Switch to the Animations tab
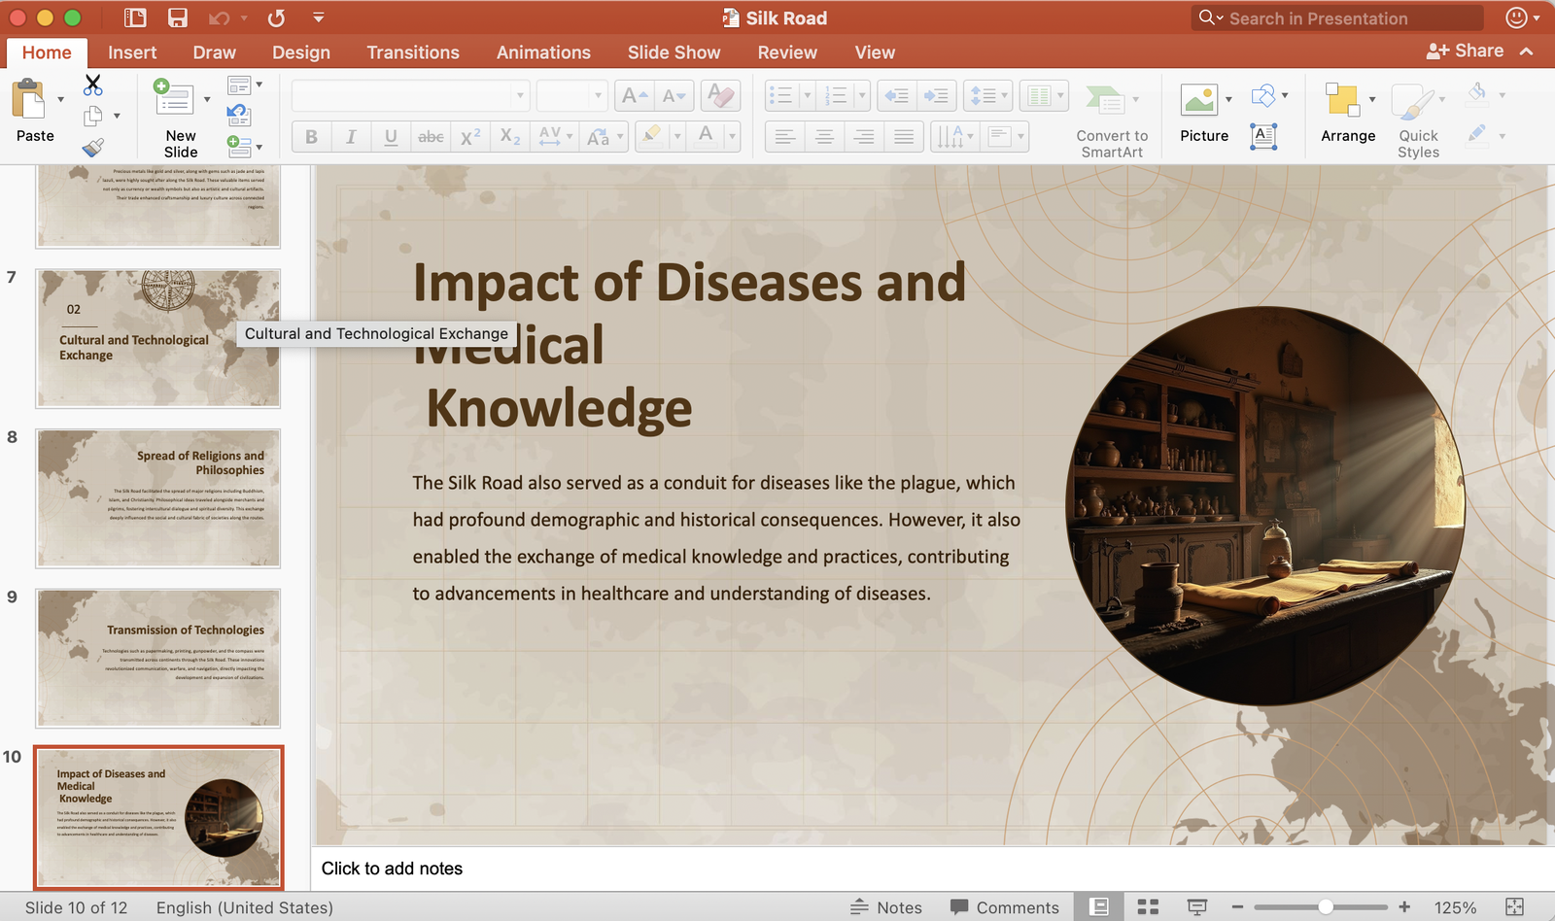This screenshot has height=921, width=1555. pos(543,52)
